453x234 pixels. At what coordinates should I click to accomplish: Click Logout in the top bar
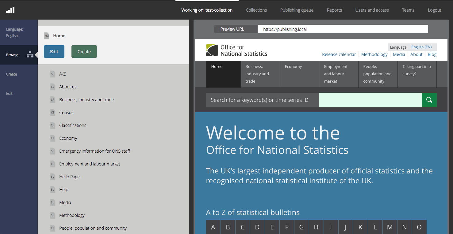pyautogui.click(x=435, y=10)
